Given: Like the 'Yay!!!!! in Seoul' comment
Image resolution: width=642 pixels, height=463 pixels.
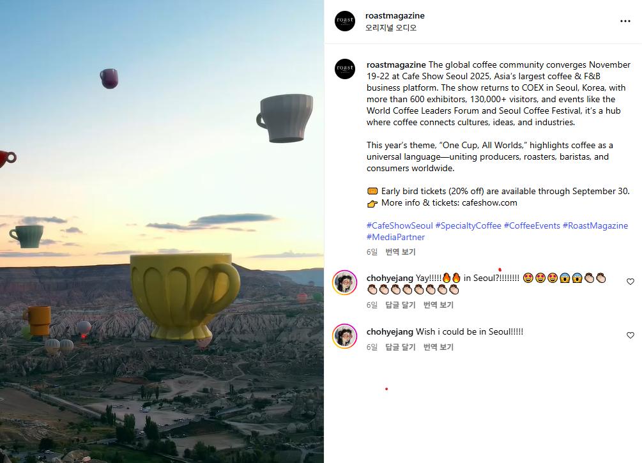Looking at the screenshot, I should pos(630,282).
